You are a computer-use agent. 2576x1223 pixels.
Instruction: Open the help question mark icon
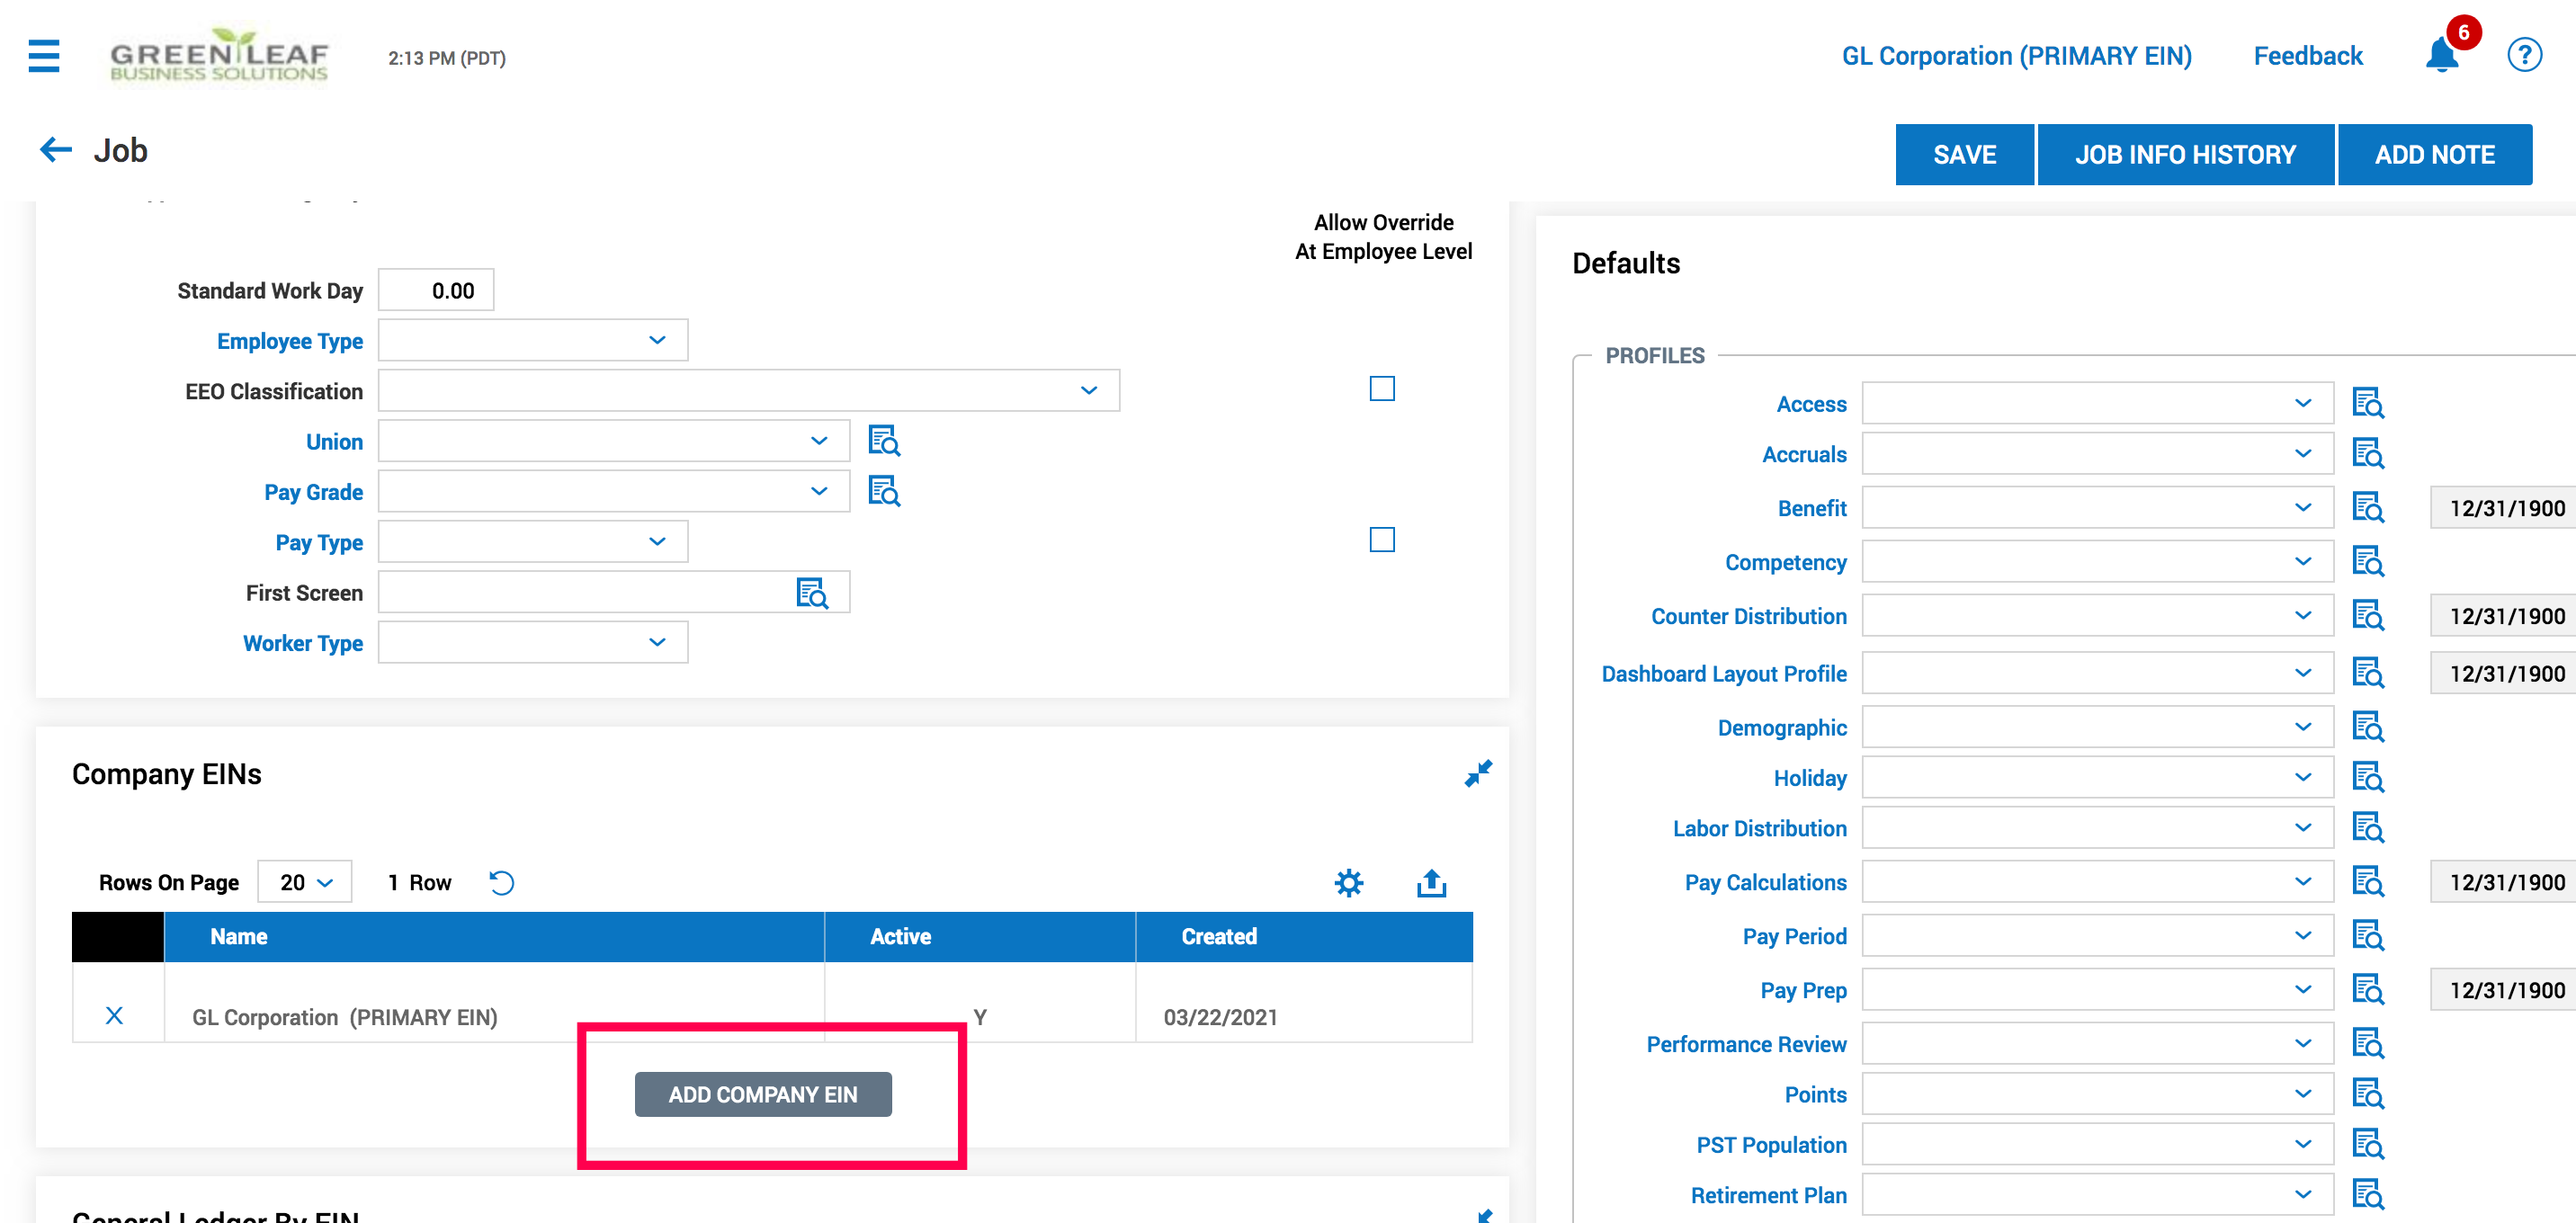click(x=2523, y=55)
